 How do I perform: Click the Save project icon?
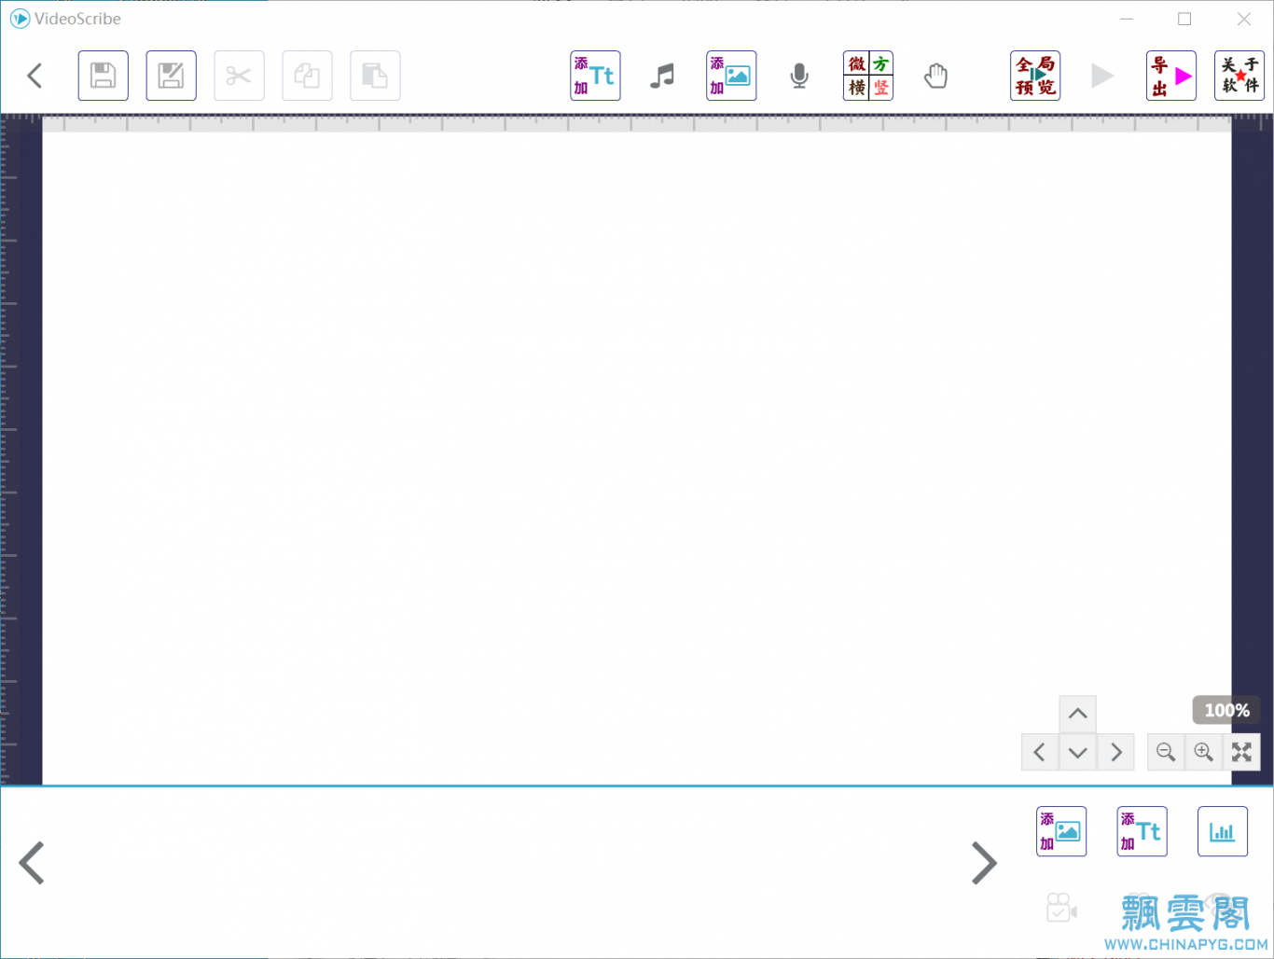(103, 76)
